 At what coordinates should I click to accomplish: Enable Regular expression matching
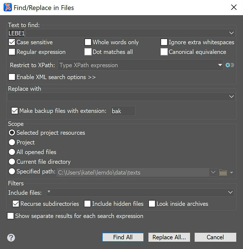click(11, 52)
